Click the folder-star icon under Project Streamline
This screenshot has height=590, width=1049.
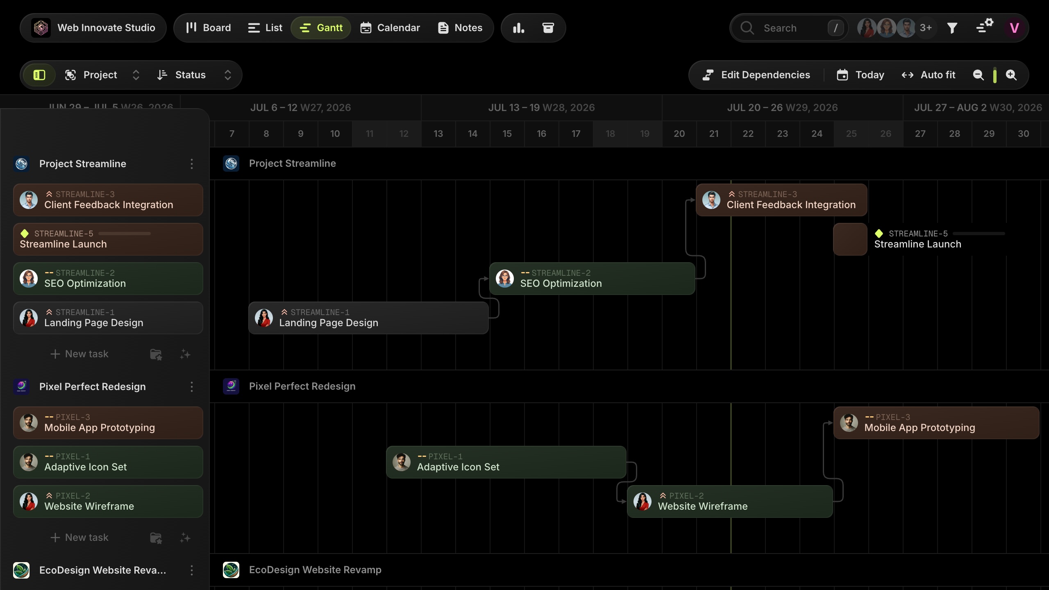click(156, 354)
